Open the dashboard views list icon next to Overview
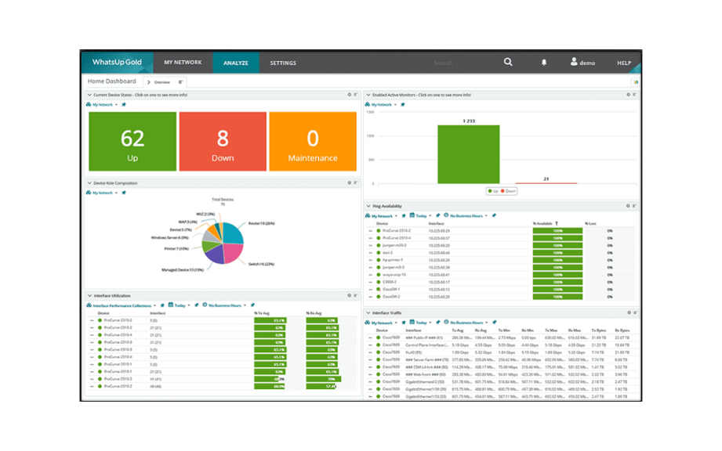Screen dimensions: 722x451 [x=180, y=82]
